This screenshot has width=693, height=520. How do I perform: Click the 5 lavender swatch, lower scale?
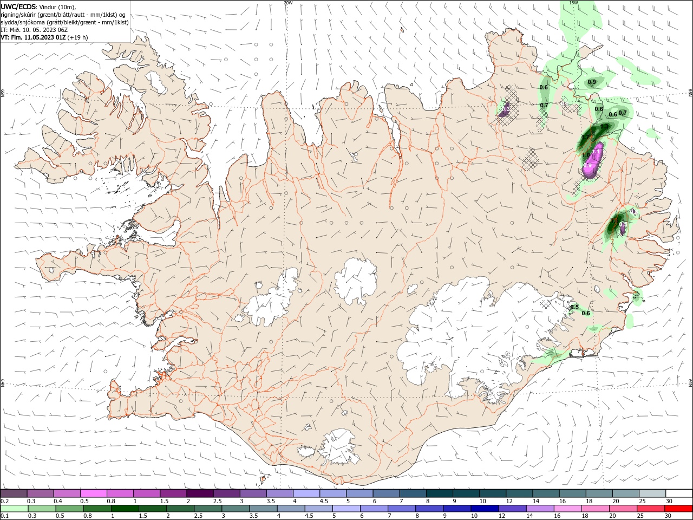[345, 509]
